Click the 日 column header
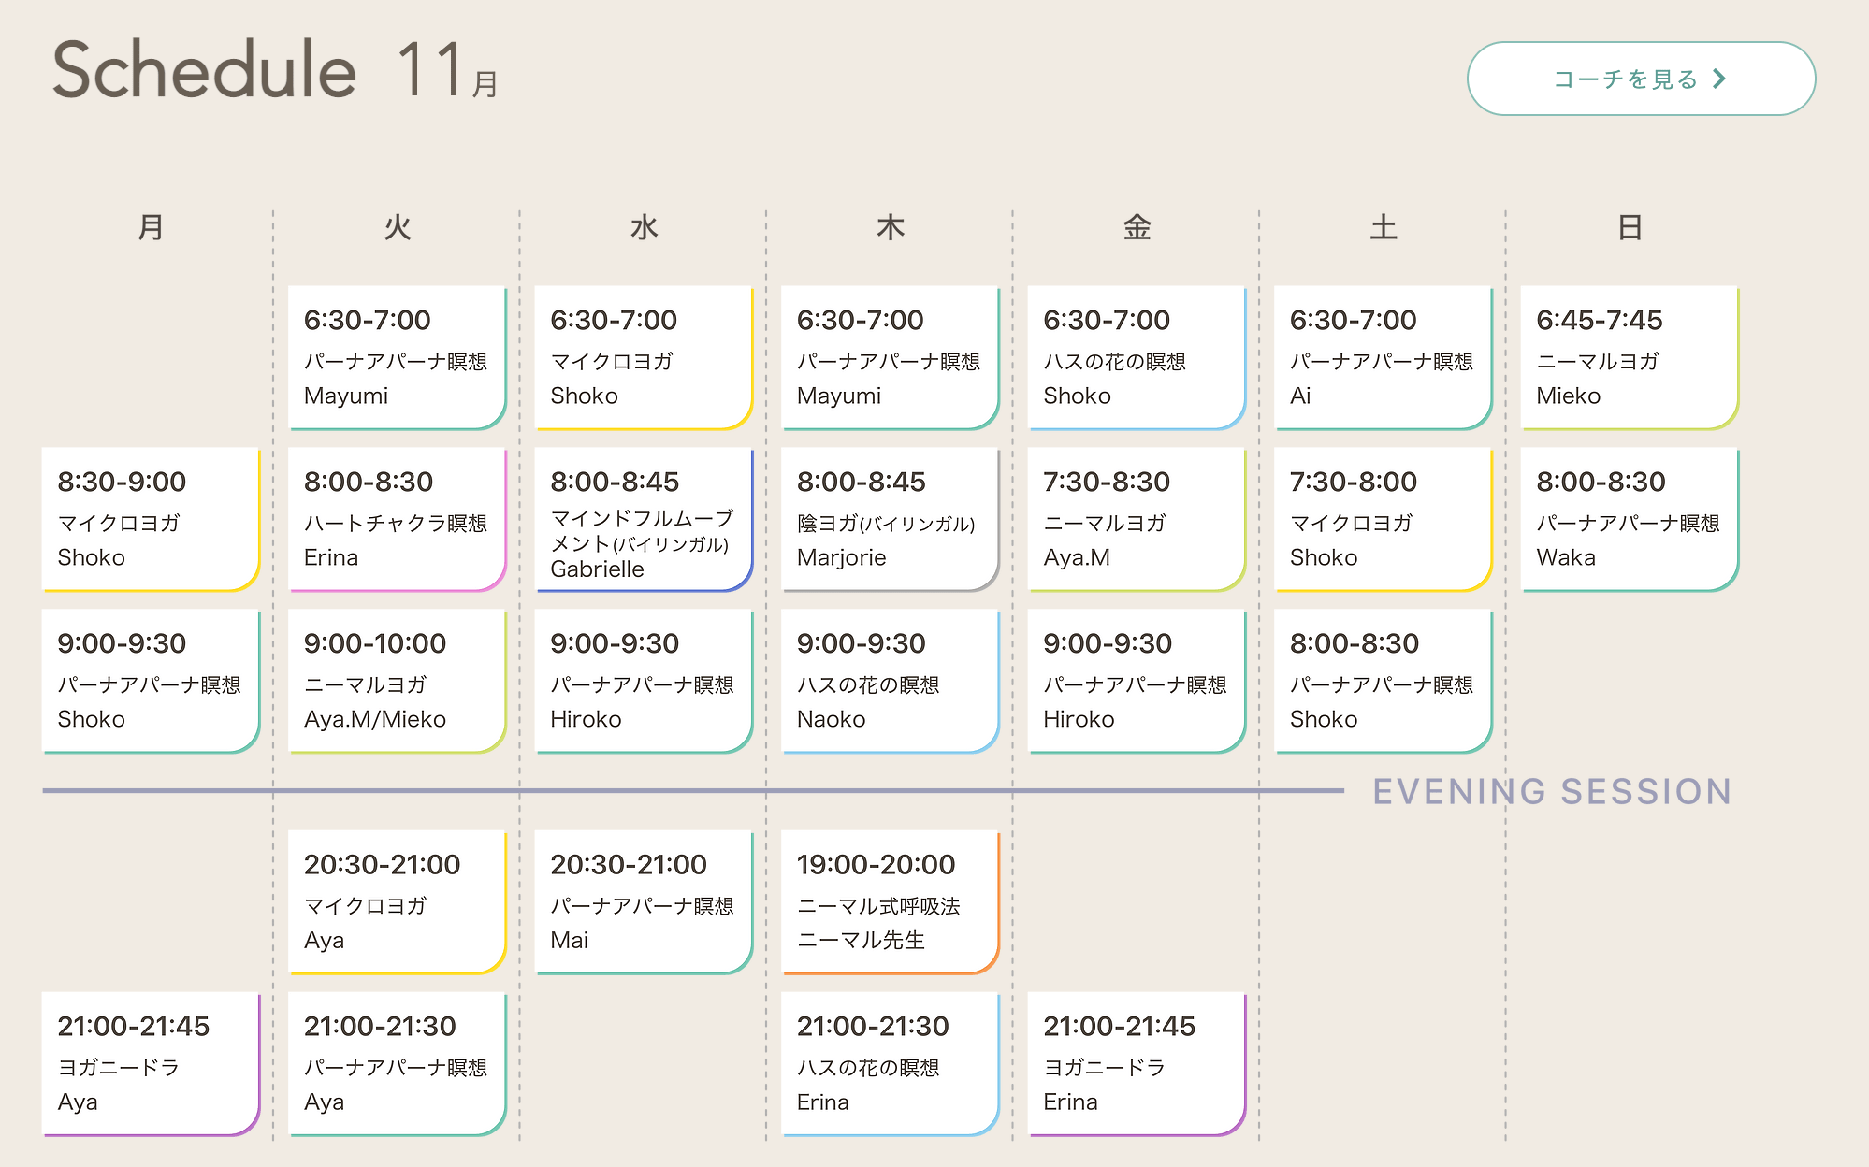This screenshot has height=1167, width=1869. tap(1630, 227)
